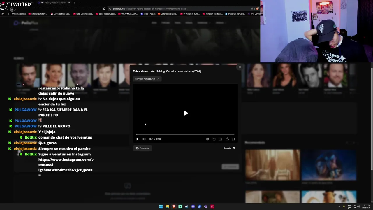Viewport: 373px width, 210px height.
Task: Open Discord from the taskbar
Action: 193,206
